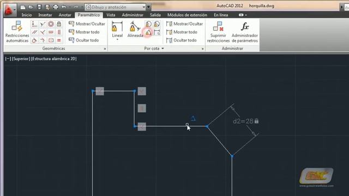Click the New drawing icon in quick access
The image size is (349, 196).
click(23, 7)
